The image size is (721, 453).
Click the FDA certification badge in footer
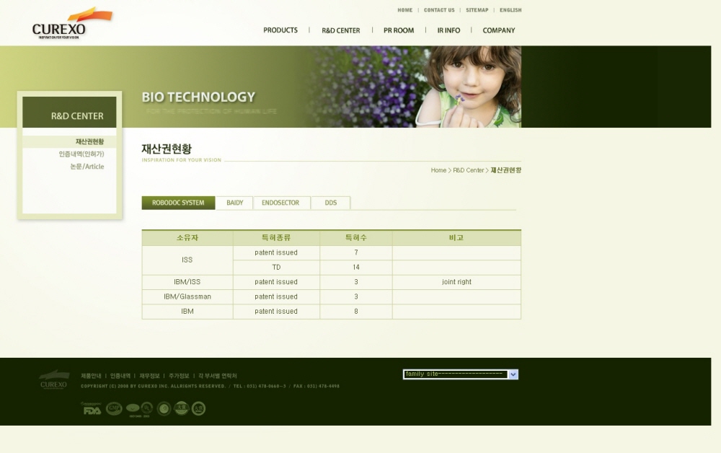[92, 409]
